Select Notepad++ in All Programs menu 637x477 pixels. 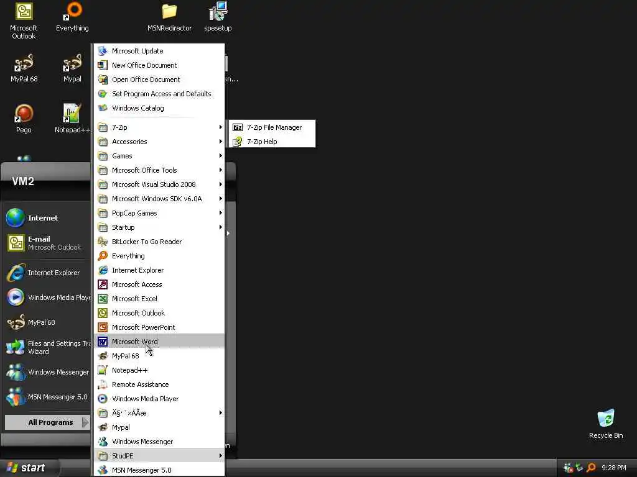(159, 370)
